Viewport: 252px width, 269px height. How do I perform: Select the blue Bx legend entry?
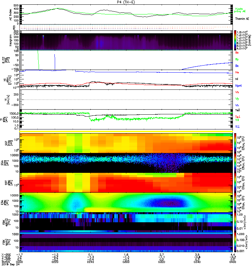(x=237, y=66)
